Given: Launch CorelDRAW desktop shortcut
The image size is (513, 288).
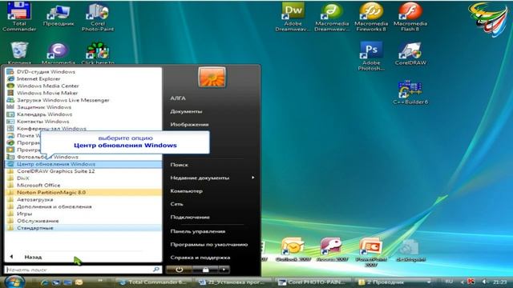Looking at the screenshot, I should pos(410,54).
